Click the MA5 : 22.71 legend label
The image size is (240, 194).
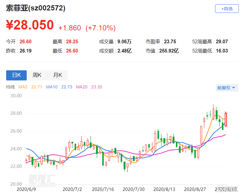pos(30,87)
